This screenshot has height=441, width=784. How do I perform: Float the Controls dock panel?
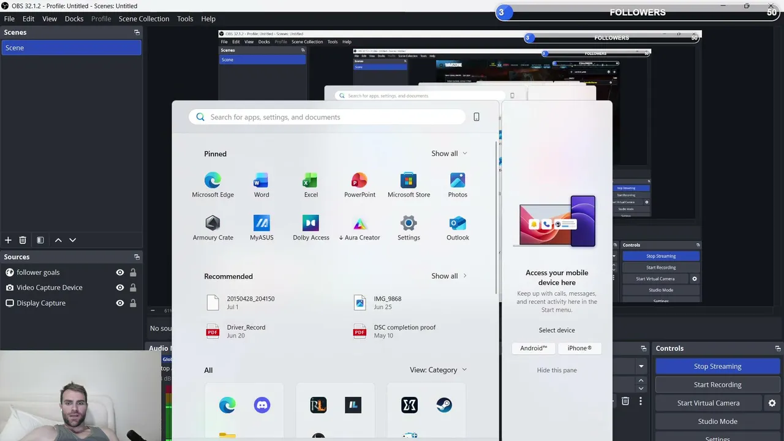[x=778, y=349]
